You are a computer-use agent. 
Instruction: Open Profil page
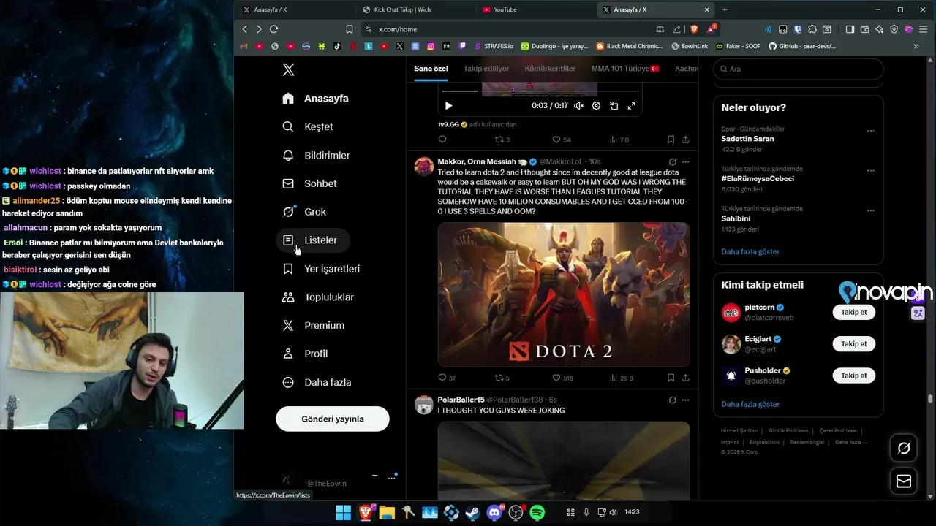tap(305, 354)
